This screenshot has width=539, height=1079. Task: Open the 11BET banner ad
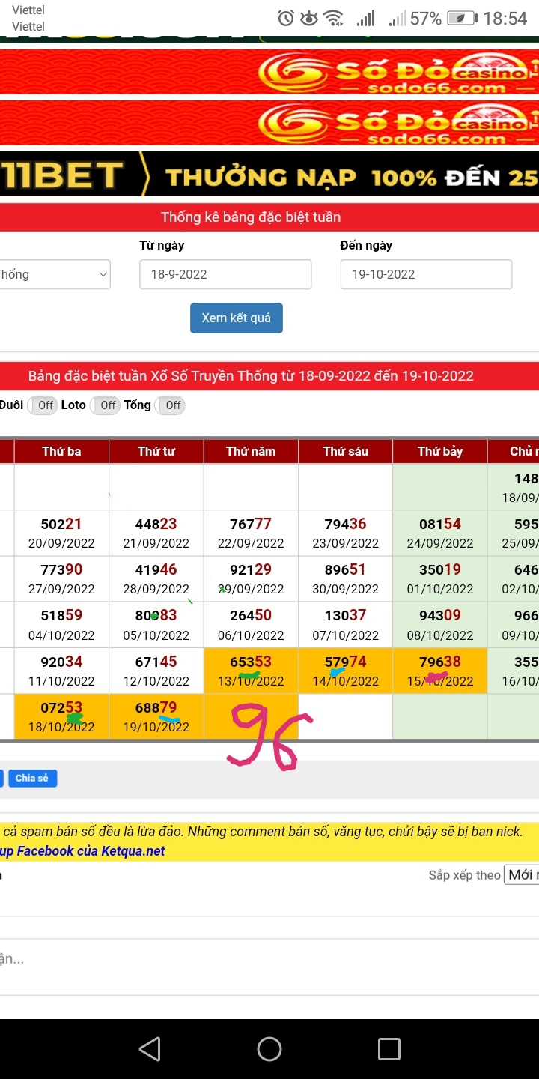[269, 177]
